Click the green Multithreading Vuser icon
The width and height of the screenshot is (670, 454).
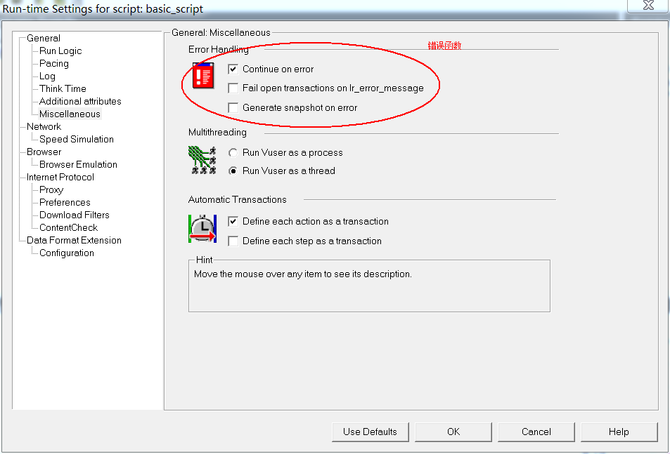click(202, 160)
